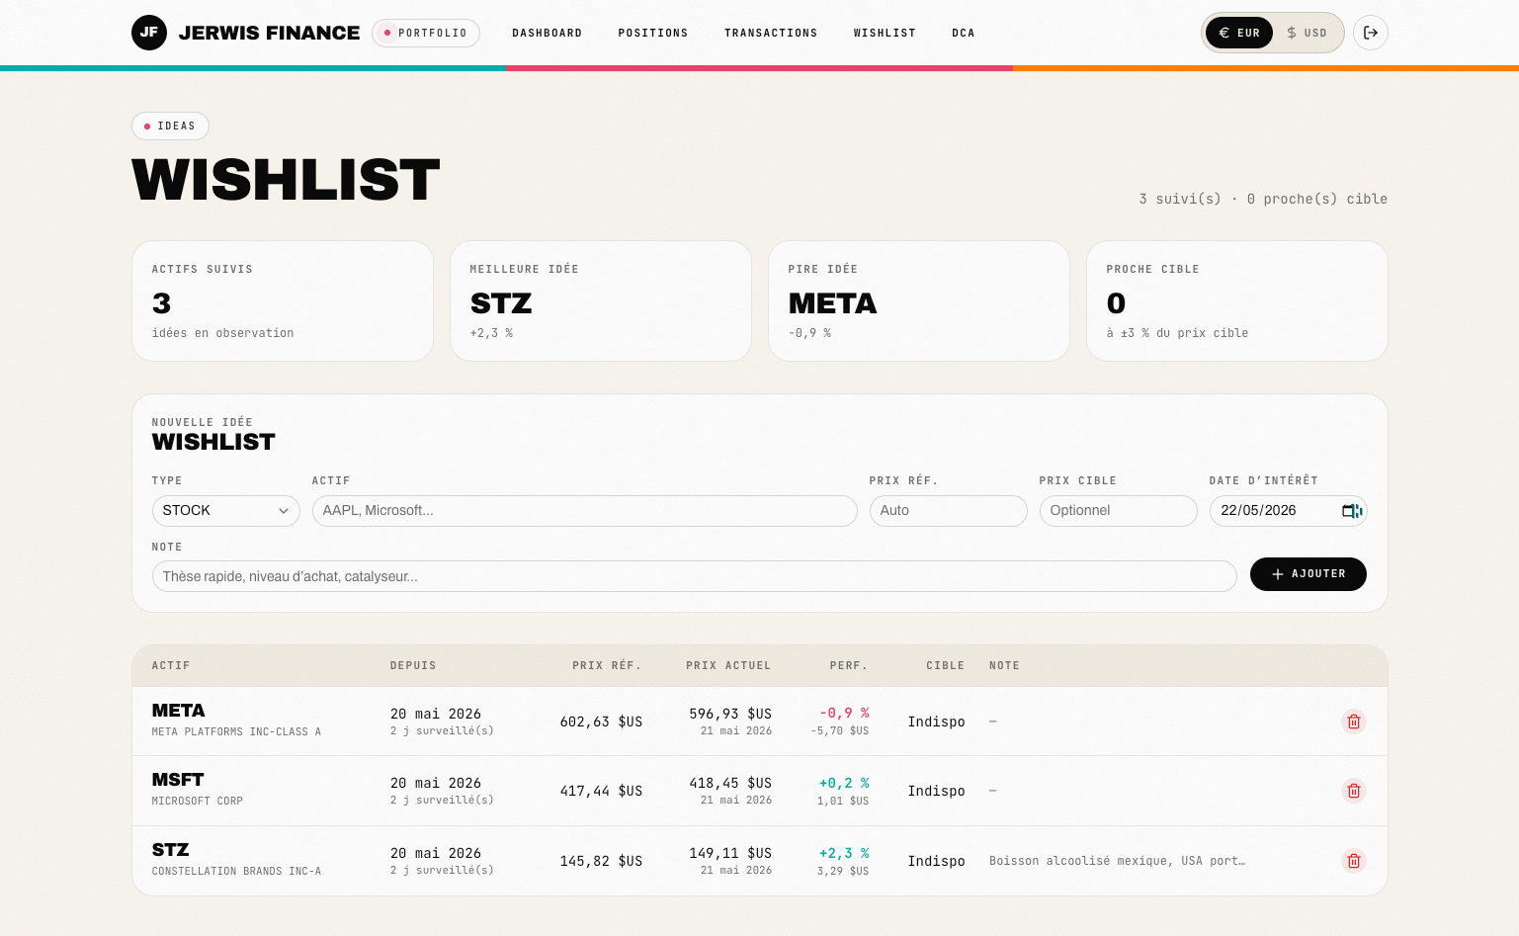
Task: Click META's 602,63 $US reference price
Action: 601,723
